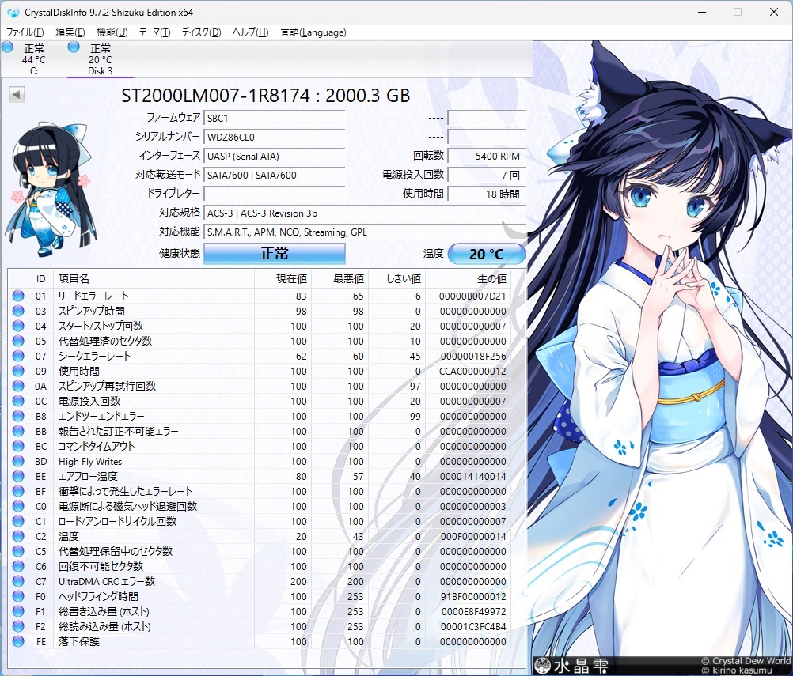Click the status indicator beside 代替処理済のセクタ数
793x676 pixels.
point(17,341)
